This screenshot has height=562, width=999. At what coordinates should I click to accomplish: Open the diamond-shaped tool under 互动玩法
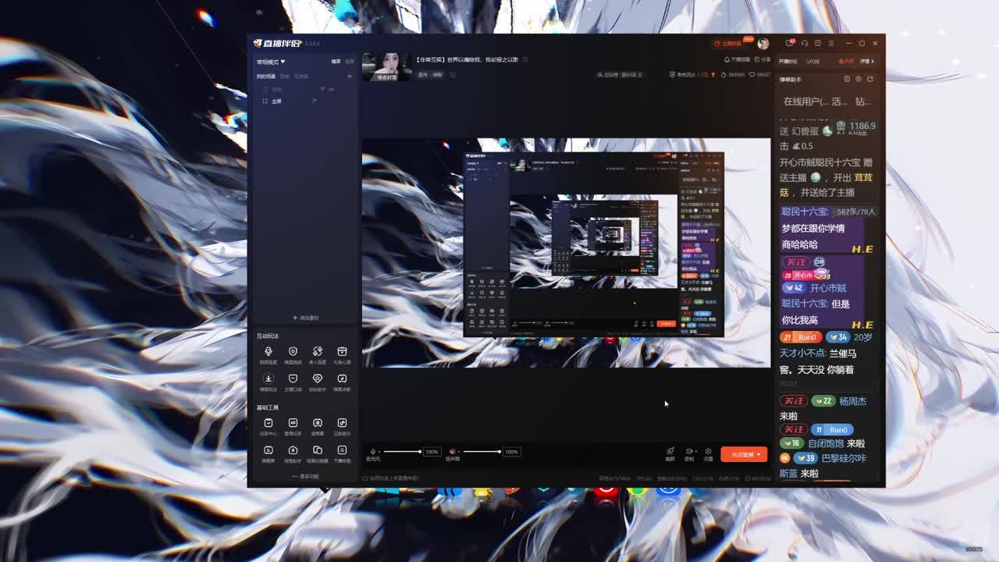click(318, 382)
